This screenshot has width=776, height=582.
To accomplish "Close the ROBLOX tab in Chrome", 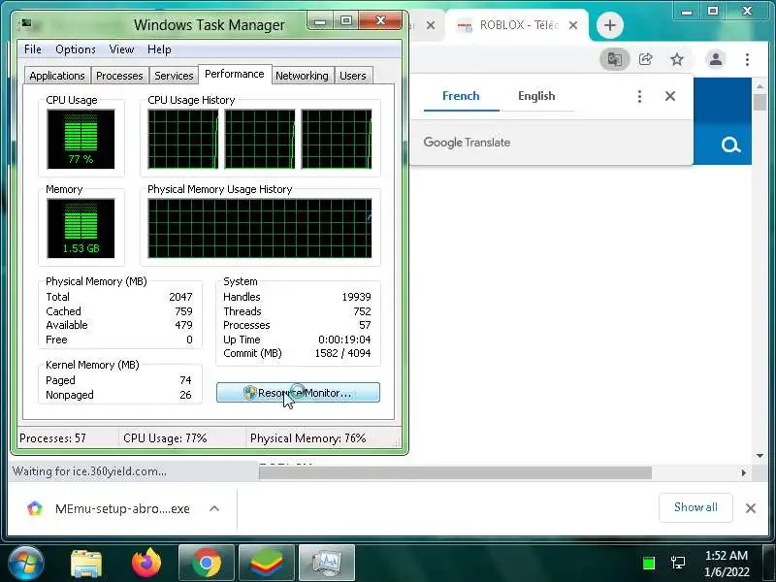I will pos(573,25).
